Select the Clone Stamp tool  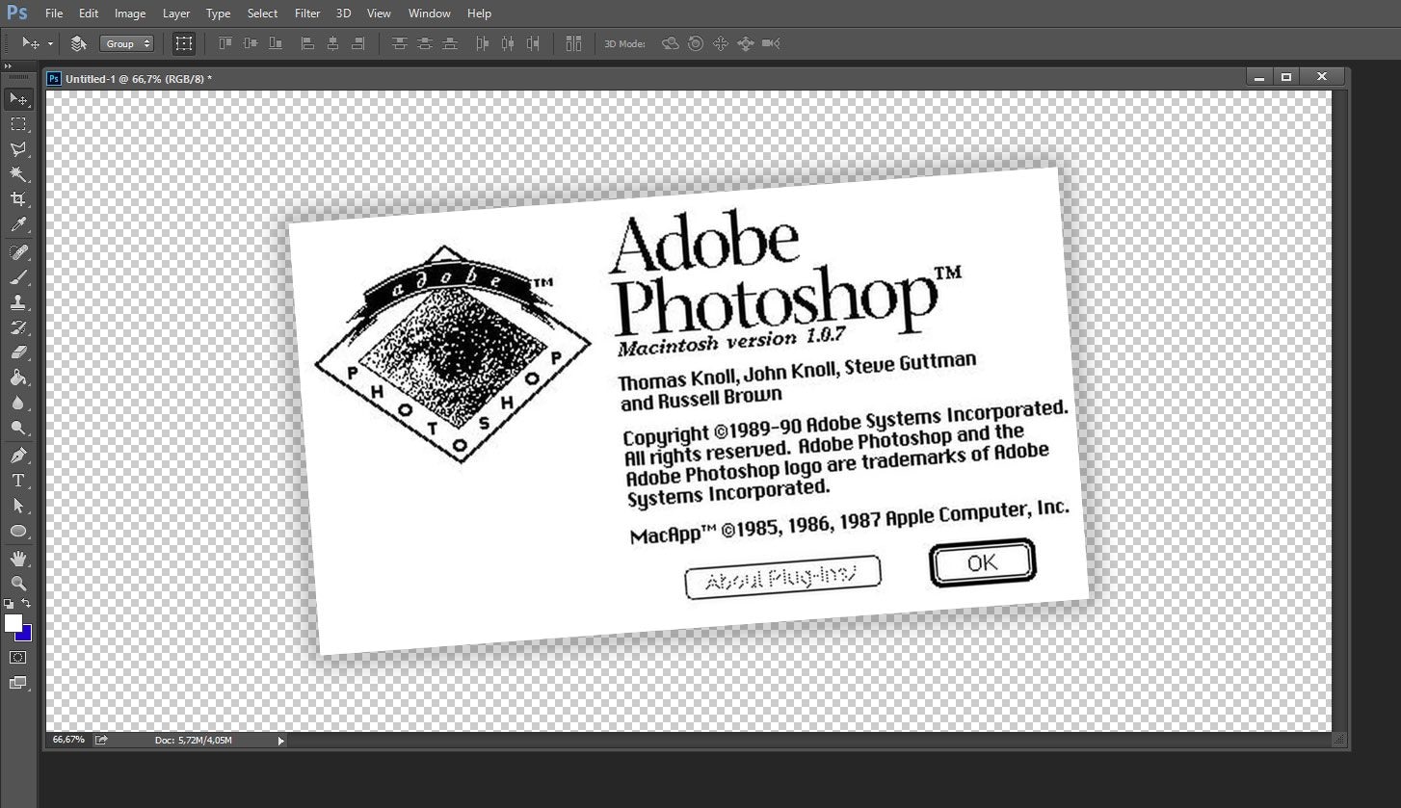18,302
